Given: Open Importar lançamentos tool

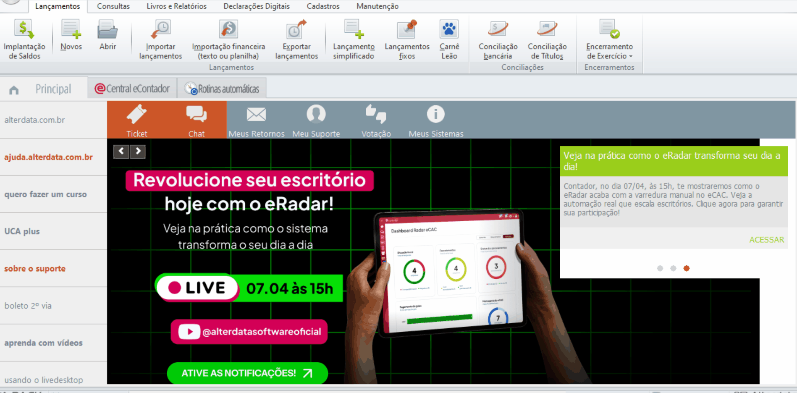Looking at the screenshot, I should [x=160, y=39].
